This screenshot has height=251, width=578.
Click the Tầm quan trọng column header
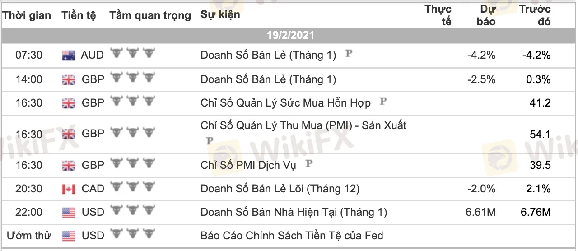[150, 15]
